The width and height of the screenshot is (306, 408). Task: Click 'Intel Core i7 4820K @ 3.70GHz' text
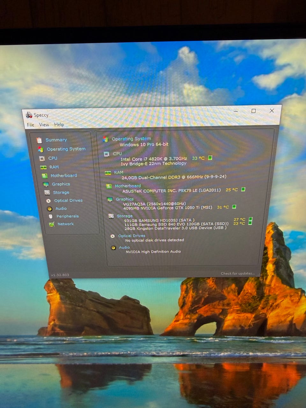pyautogui.click(x=154, y=159)
